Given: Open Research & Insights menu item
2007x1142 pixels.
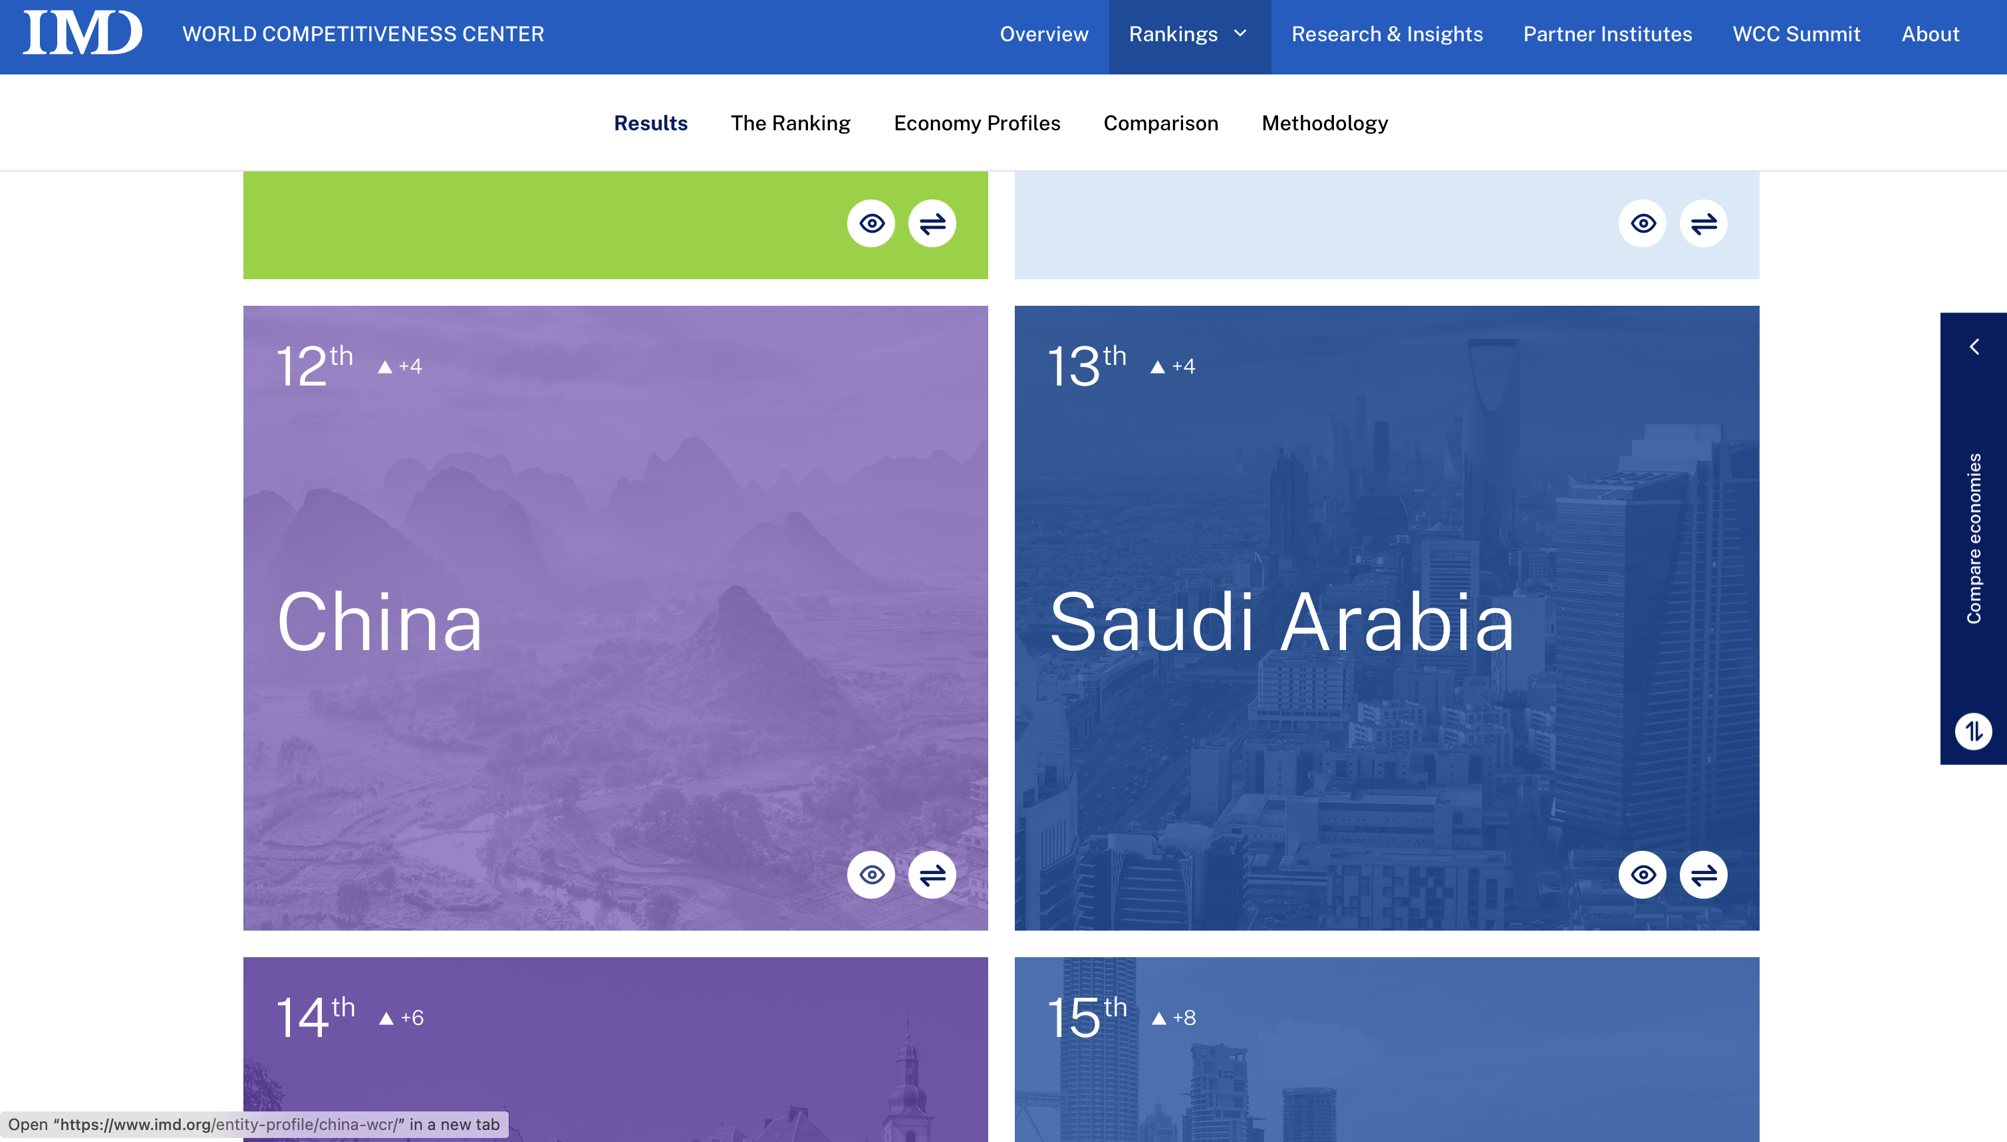Looking at the screenshot, I should 1387,34.
